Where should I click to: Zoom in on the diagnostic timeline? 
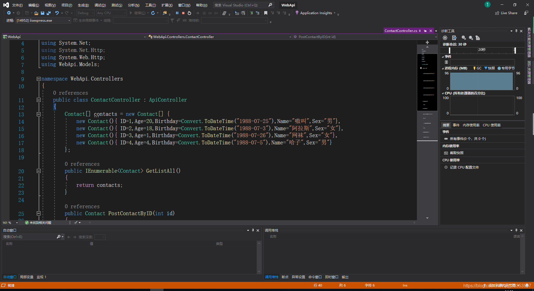pos(464,38)
